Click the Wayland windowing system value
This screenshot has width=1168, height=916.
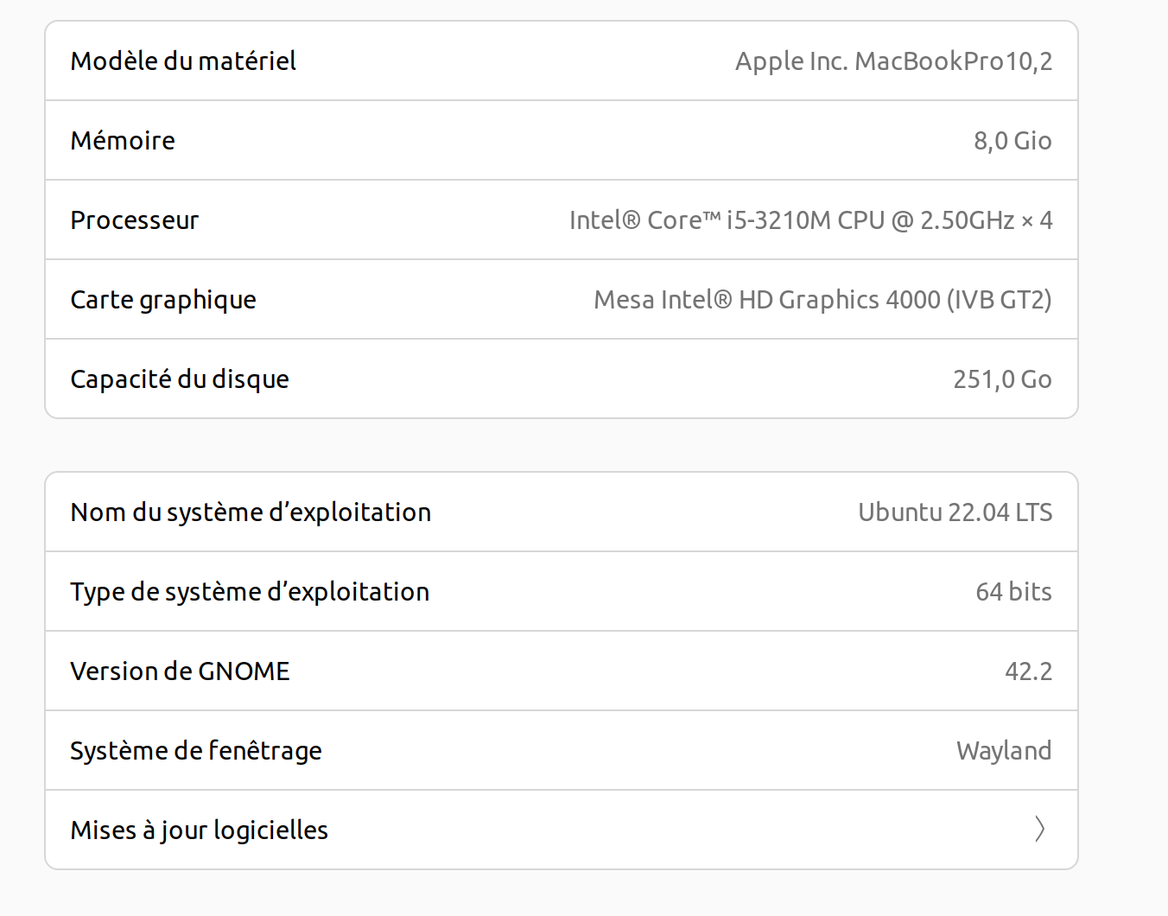(1004, 751)
